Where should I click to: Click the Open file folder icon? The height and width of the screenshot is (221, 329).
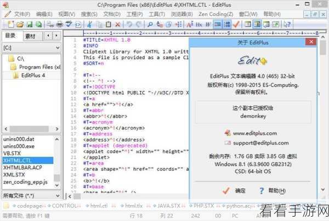click(20, 24)
